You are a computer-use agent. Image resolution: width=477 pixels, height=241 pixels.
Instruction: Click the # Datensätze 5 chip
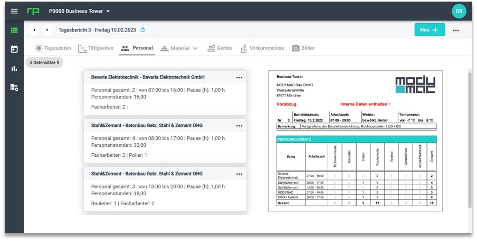coord(44,63)
